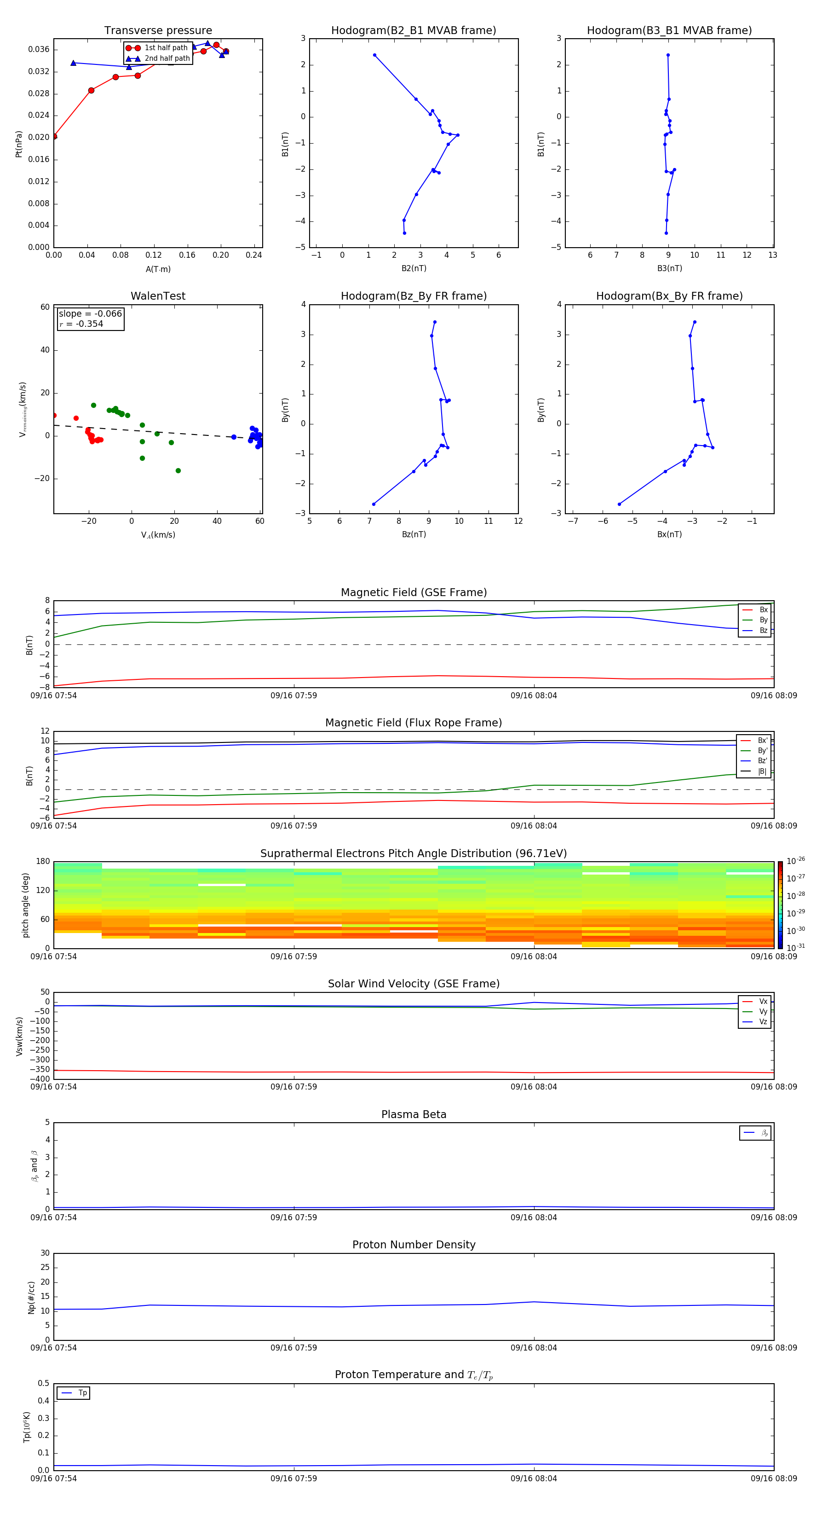Click the '180' tick on pitch angle axis
This screenshot has height=1519, width=828.
43,862
